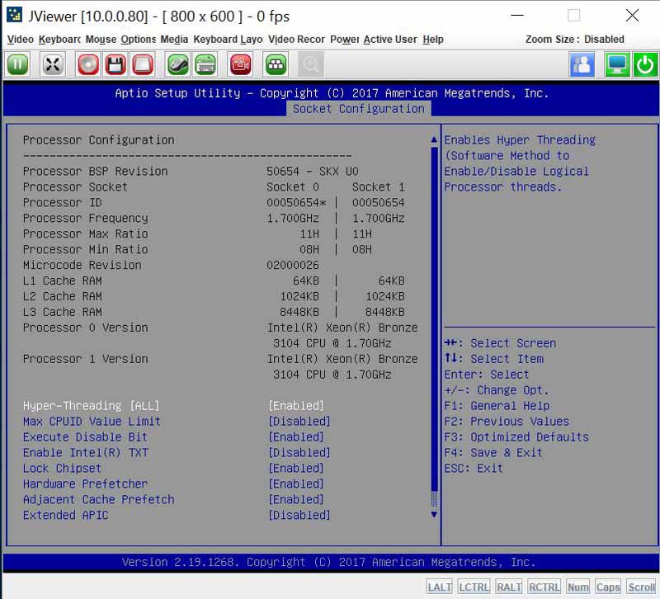The height and width of the screenshot is (599, 660).
Task: Open the Options menu
Action: click(138, 40)
